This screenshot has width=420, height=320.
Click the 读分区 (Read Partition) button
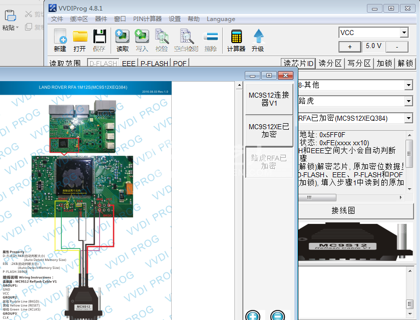click(330, 64)
